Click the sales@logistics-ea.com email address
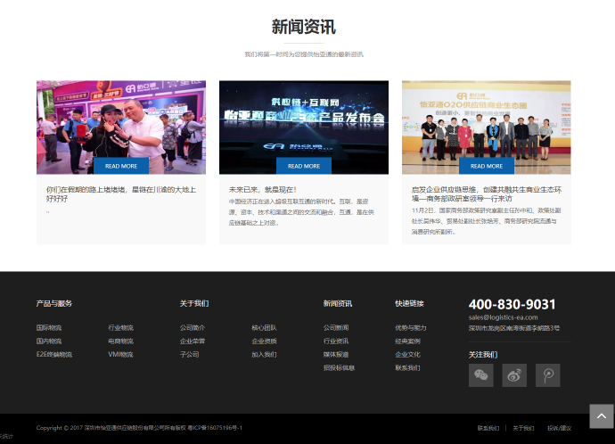The height and width of the screenshot is (444, 615). [504, 317]
